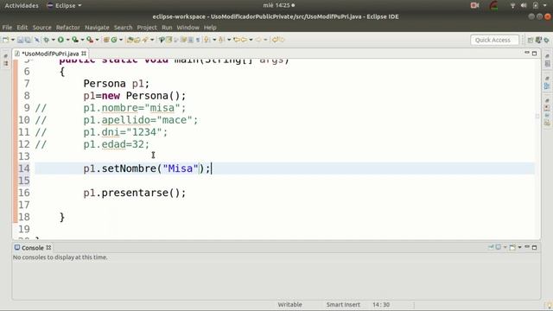Click the Save toolbar icon

[20, 40]
